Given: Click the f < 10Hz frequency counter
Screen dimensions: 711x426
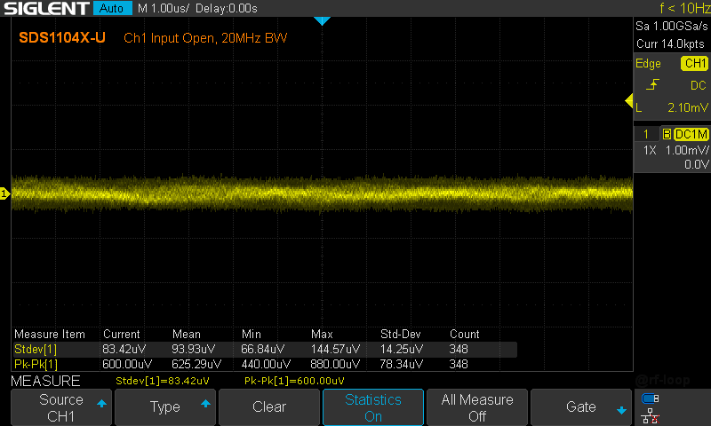Looking at the screenshot, I should click(x=684, y=8).
